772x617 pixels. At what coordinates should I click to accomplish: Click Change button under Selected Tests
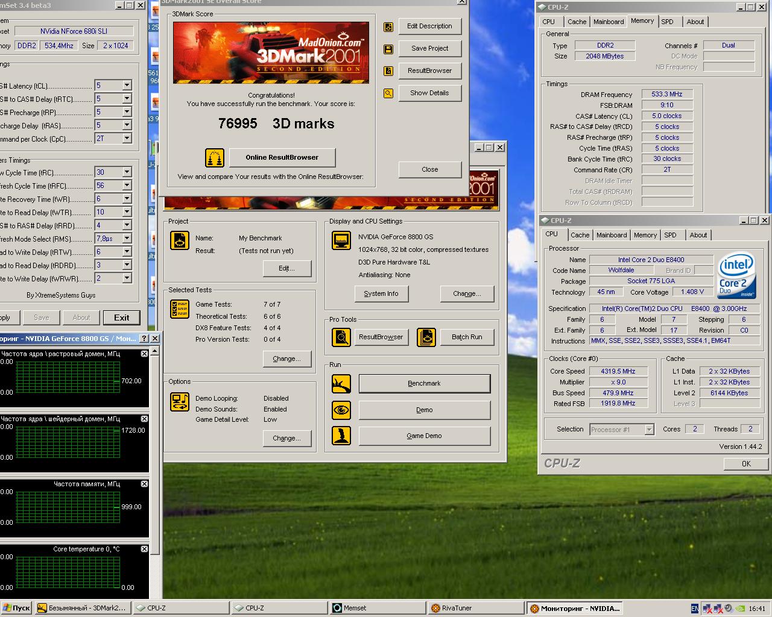point(287,359)
